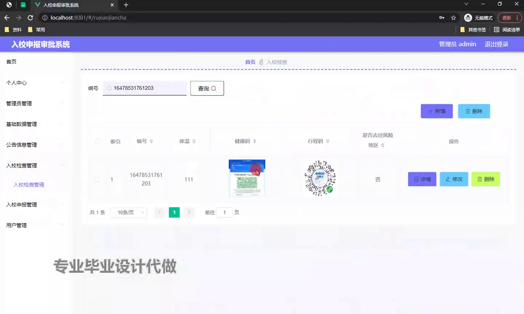This screenshot has height=314, width=524.
Task: Open the 健康码 image thumbnail
Action: (x=247, y=178)
